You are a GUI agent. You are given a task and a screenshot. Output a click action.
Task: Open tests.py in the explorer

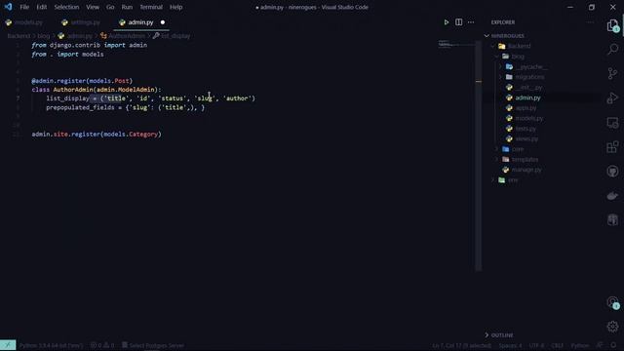(x=526, y=129)
